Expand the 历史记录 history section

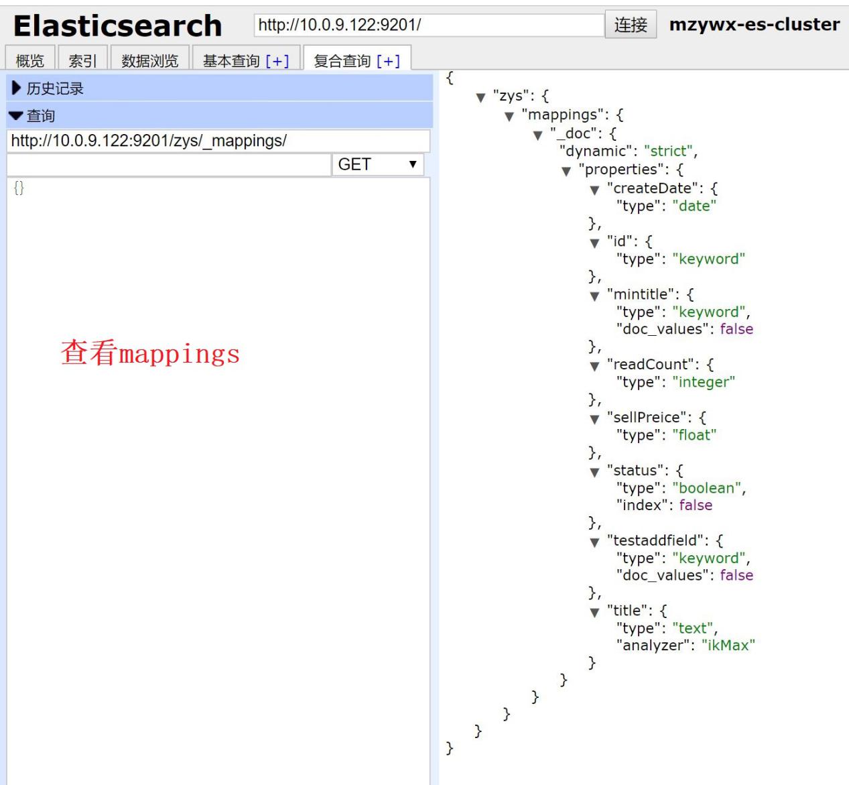[46, 88]
